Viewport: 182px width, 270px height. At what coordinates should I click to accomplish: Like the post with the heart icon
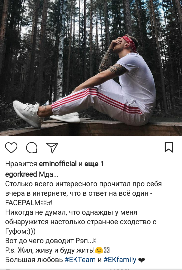[x=11, y=148]
